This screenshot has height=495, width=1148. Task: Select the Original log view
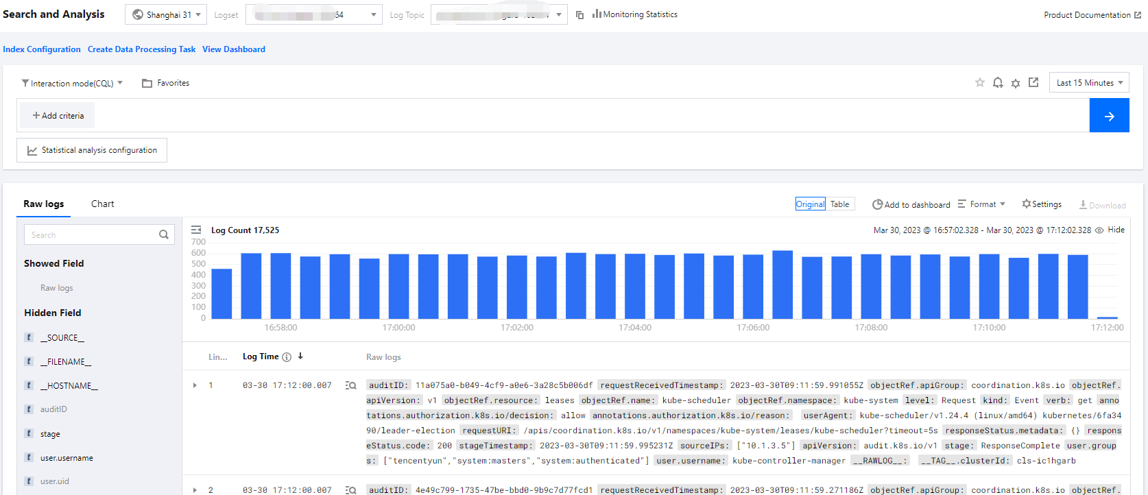(x=810, y=204)
